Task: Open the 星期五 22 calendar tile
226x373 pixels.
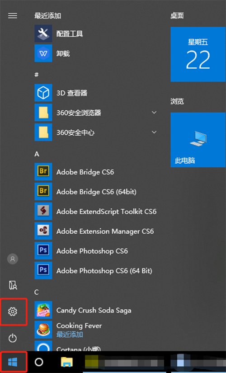Action: click(x=198, y=54)
